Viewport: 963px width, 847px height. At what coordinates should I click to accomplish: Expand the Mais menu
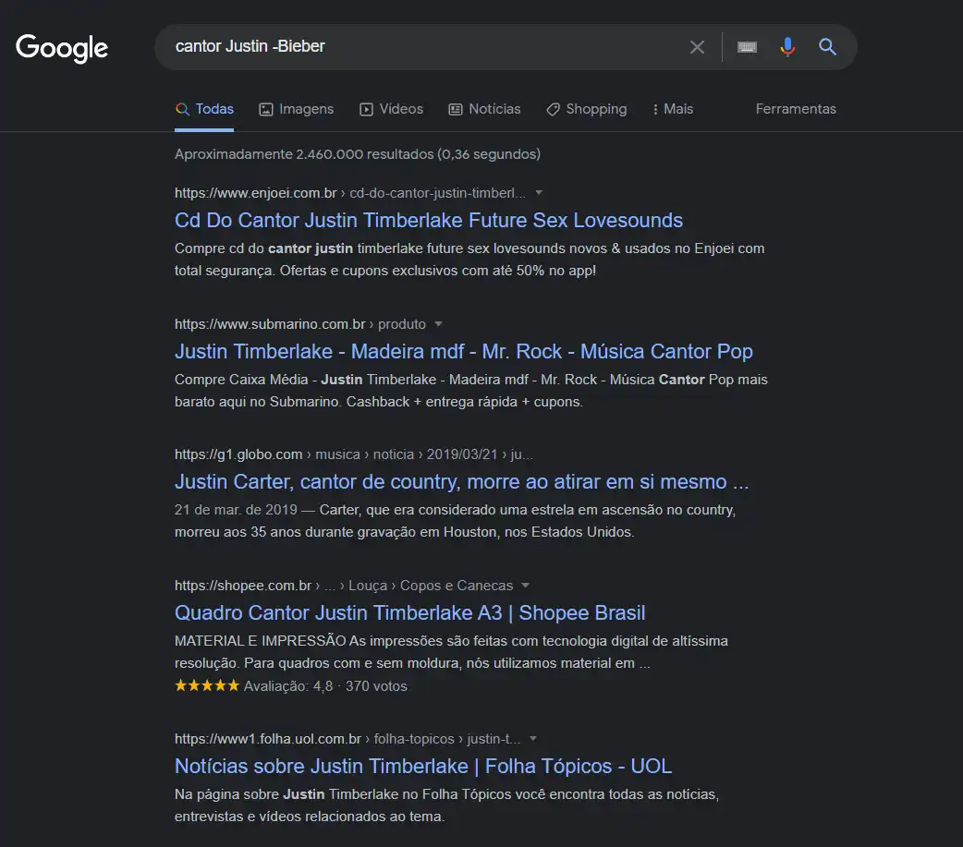[x=672, y=109]
